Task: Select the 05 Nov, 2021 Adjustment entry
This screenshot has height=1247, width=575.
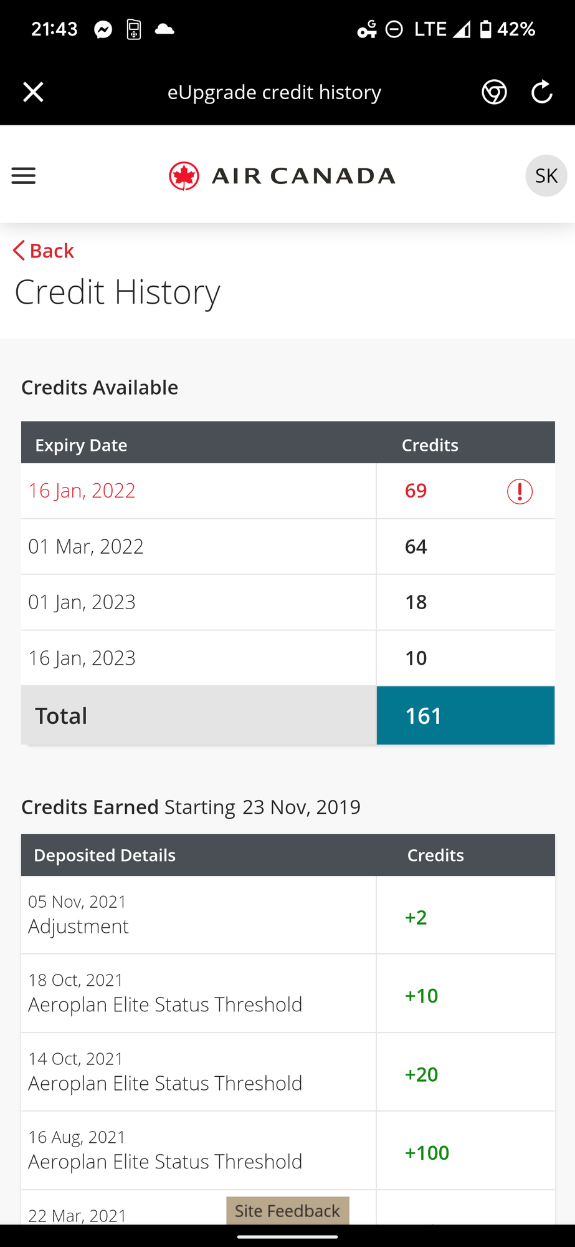Action: tap(288, 915)
